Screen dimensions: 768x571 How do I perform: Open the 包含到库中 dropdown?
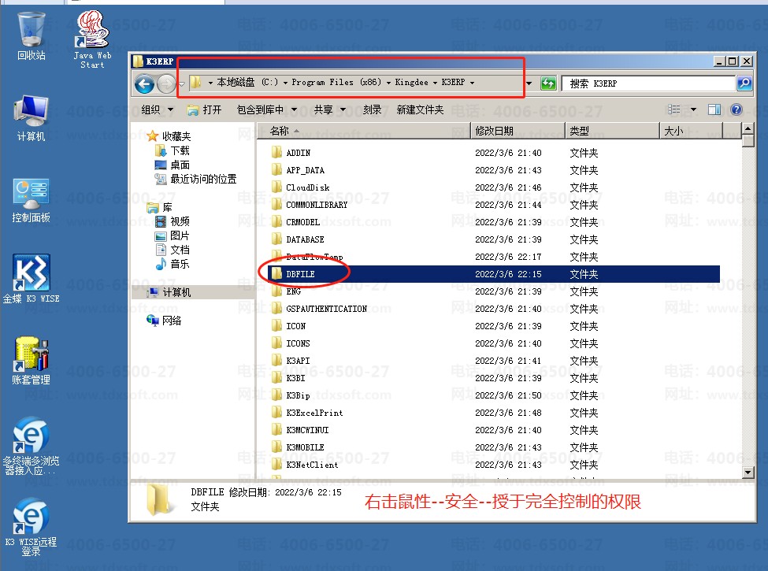[x=267, y=109]
